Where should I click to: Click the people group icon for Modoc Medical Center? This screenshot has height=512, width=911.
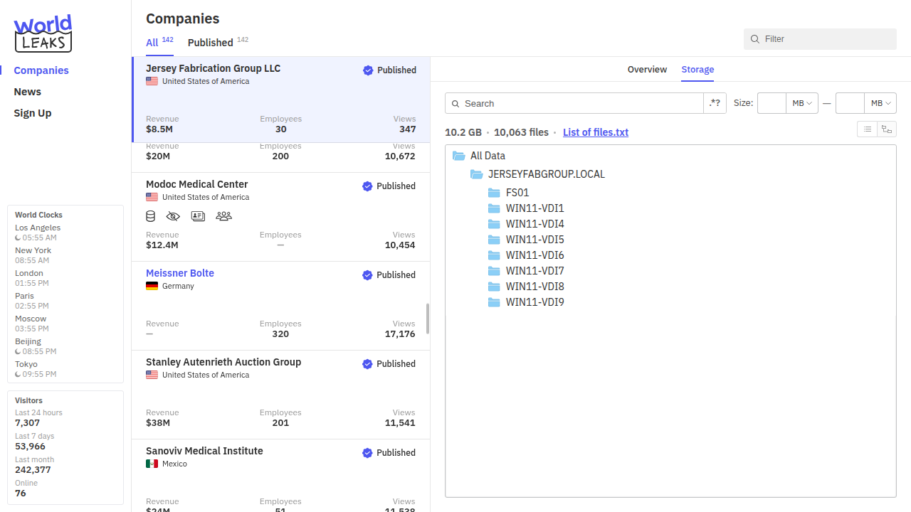click(x=223, y=216)
